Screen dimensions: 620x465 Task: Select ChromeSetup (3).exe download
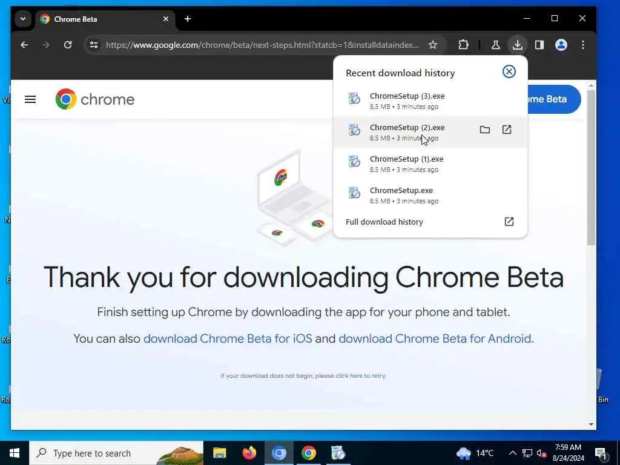pos(430,101)
